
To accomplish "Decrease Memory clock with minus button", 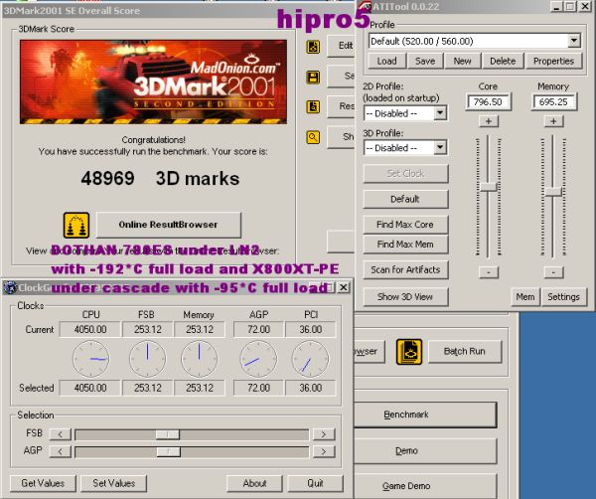I will [x=553, y=272].
